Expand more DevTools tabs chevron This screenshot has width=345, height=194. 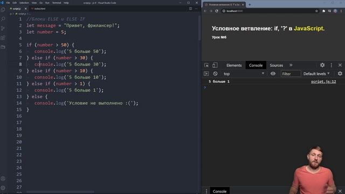point(291,65)
